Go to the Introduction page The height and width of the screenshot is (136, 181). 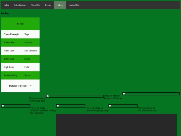[20, 5]
